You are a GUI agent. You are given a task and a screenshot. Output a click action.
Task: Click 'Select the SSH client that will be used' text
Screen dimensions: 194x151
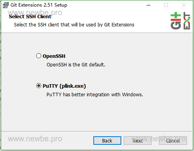pyautogui.click(x=74, y=24)
